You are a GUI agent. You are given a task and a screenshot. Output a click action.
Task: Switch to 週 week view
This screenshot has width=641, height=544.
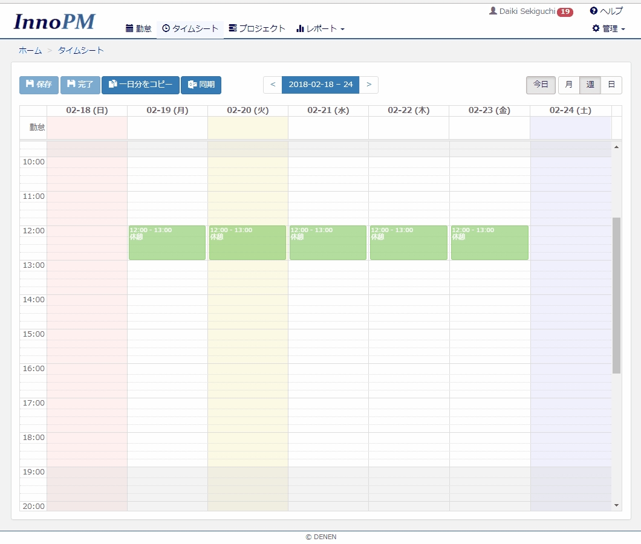tap(590, 85)
